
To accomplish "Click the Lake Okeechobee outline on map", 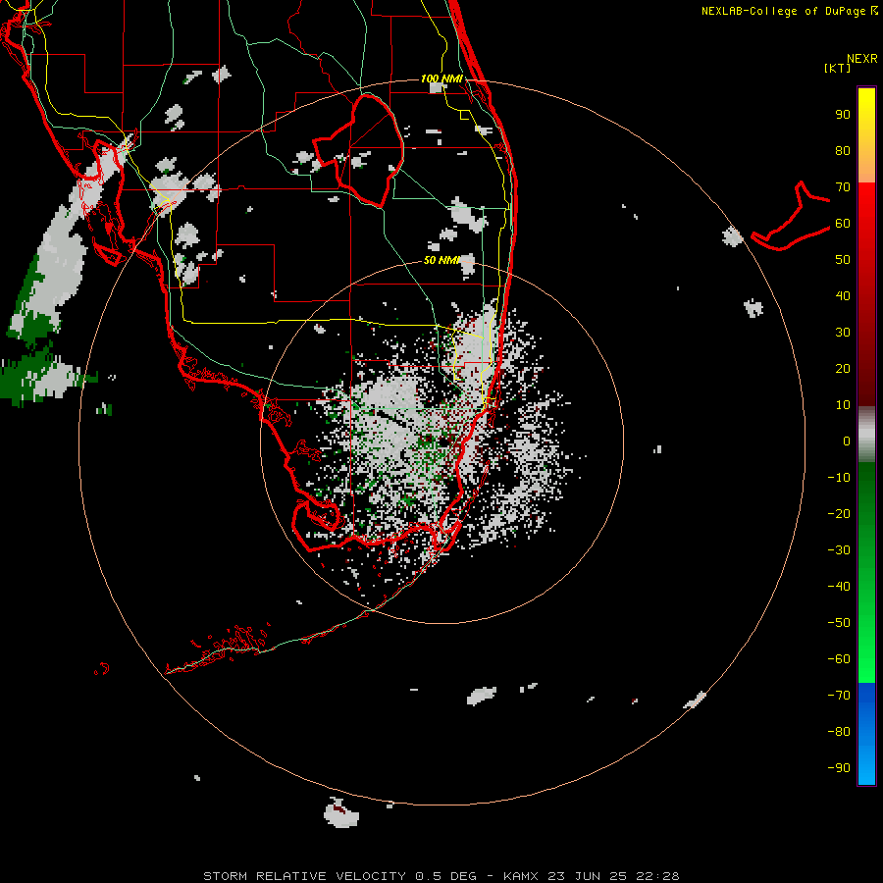I will [358, 150].
